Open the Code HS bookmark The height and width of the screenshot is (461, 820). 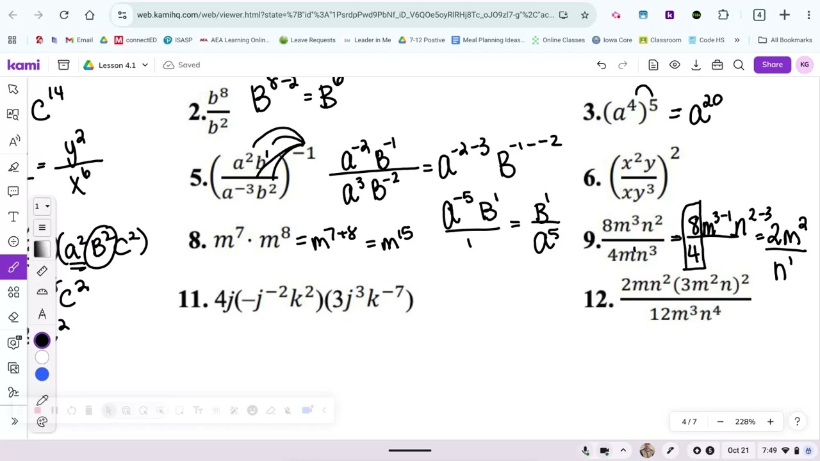(706, 40)
